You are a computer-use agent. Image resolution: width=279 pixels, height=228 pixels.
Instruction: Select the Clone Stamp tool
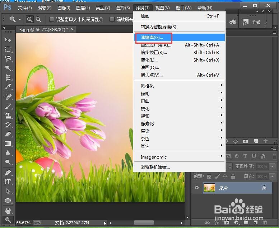[x=8, y=116]
